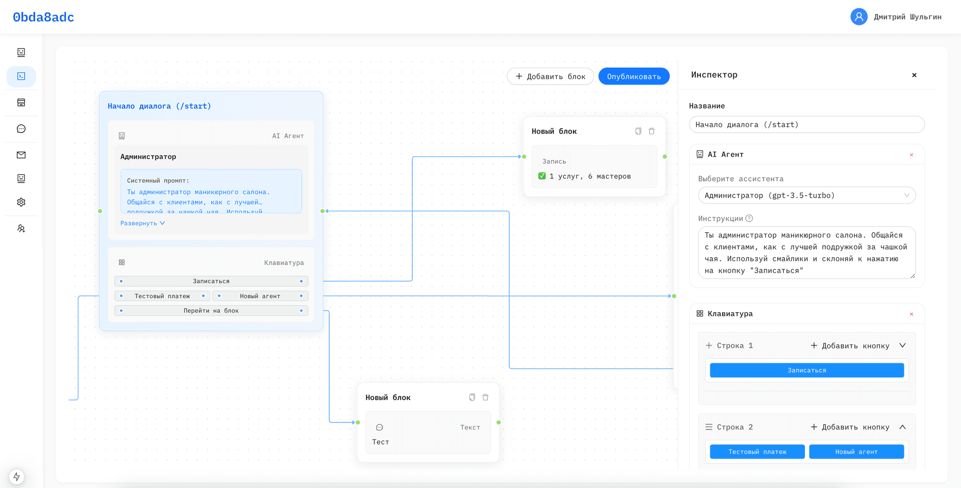Click the Строка 2 label
This screenshot has width=961, height=488.
(735, 427)
